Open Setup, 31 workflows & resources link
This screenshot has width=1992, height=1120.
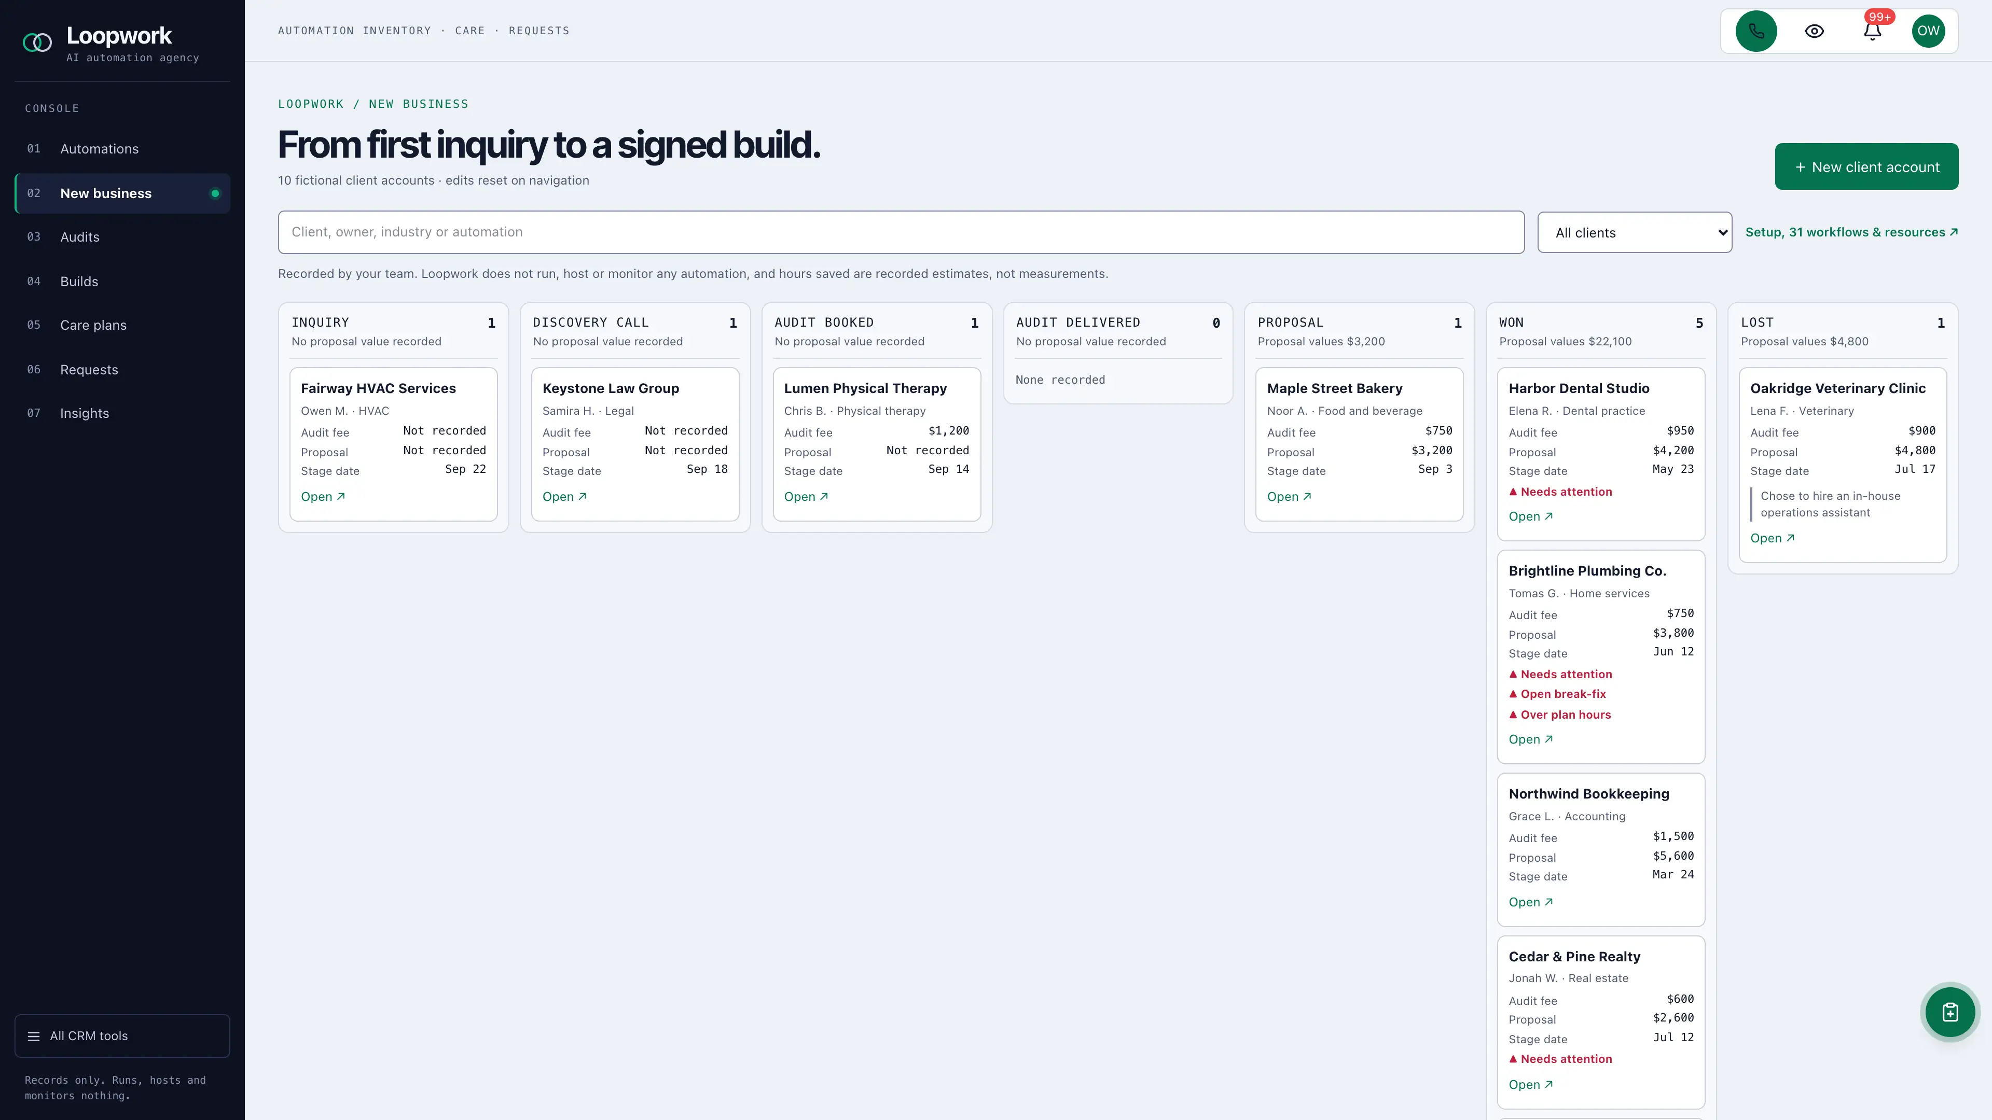pyautogui.click(x=1851, y=232)
